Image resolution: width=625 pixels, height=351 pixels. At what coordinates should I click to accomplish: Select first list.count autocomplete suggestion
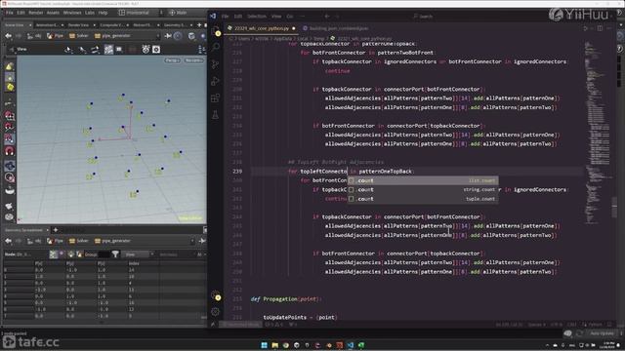coord(423,180)
